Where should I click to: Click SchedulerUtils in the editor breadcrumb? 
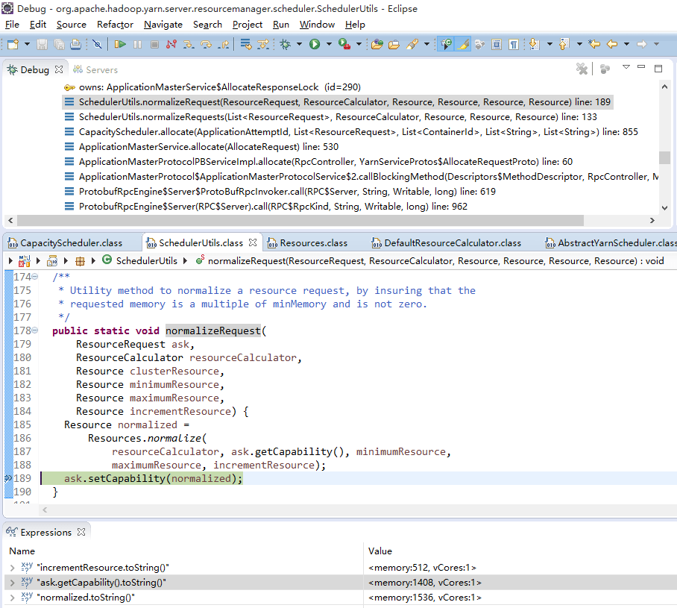(147, 261)
